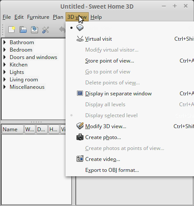Select Bathroom label in catalog tree
The image size is (194, 206).
pyautogui.click(x=22, y=42)
